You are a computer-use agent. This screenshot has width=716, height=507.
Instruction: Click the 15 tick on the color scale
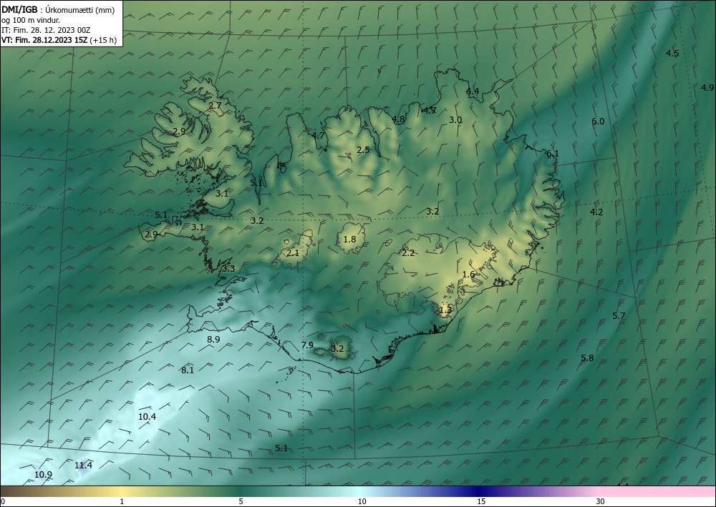click(x=481, y=501)
